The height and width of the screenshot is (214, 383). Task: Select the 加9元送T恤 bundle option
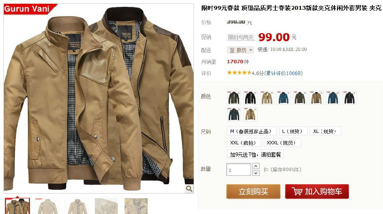[255, 154]
